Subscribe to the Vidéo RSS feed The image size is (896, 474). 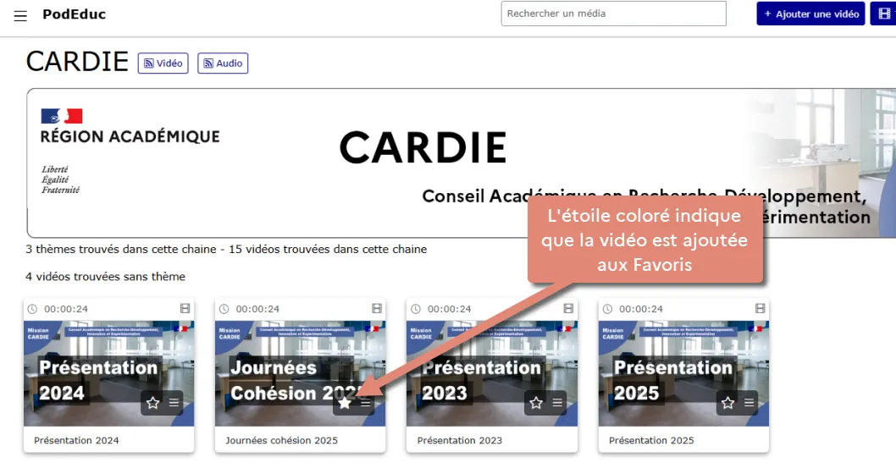pos(163,63)
